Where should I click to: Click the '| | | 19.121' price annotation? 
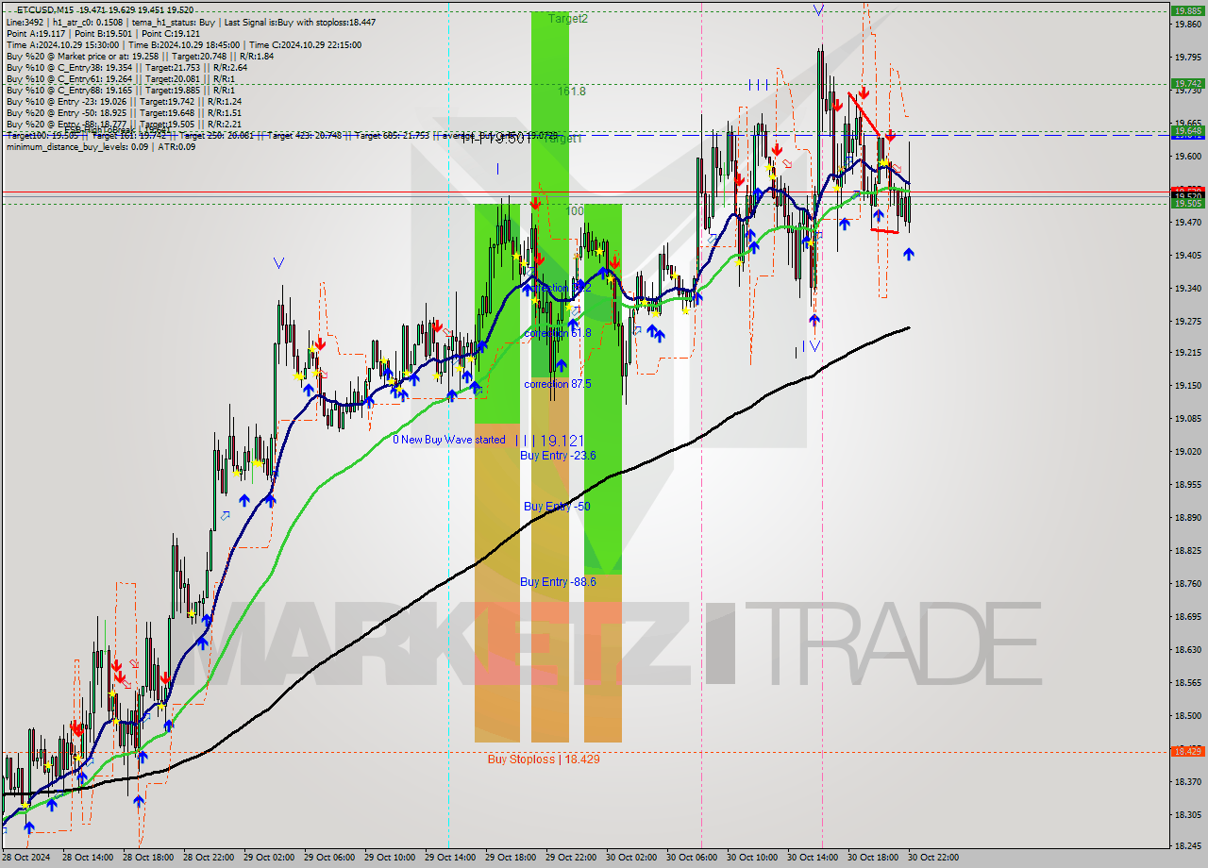tap(552, 441)
